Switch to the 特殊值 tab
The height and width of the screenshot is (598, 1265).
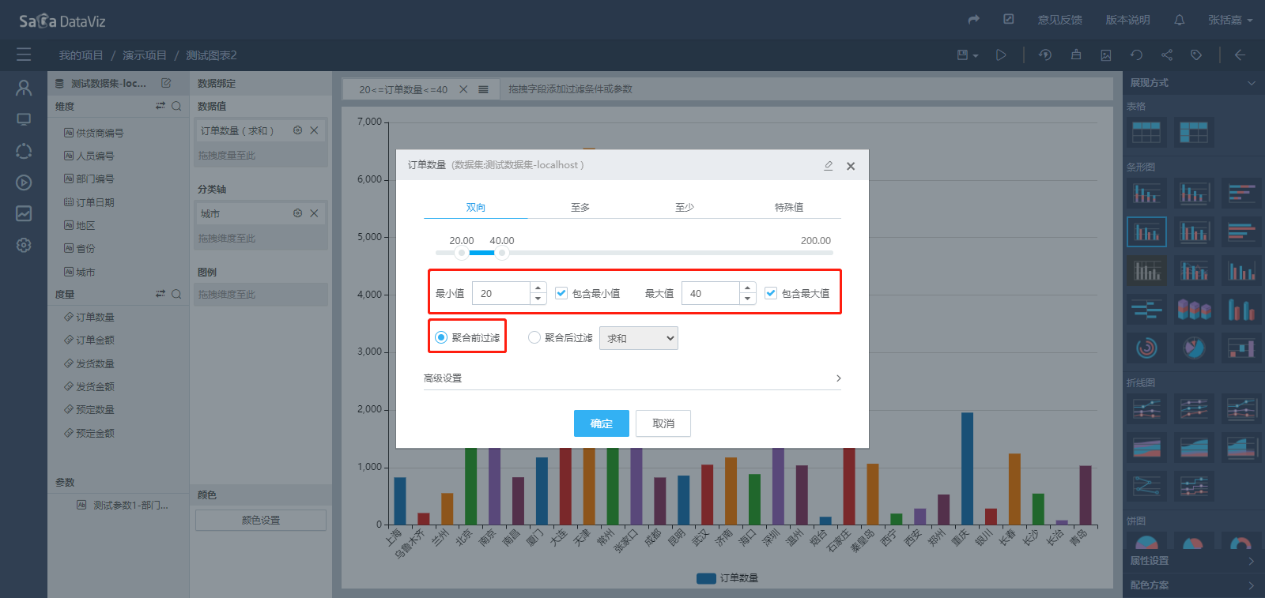pyautogui.click(x=789, y=207)
